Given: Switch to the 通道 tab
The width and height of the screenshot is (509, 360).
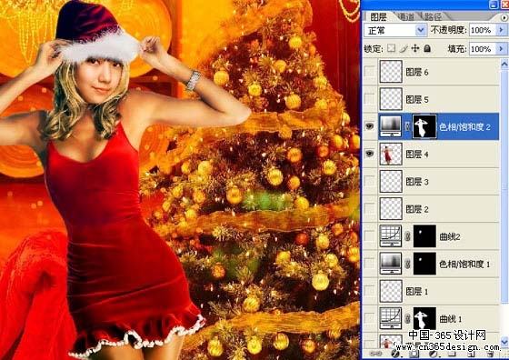Looking at the screenshot, I should [x=405, y=16].
